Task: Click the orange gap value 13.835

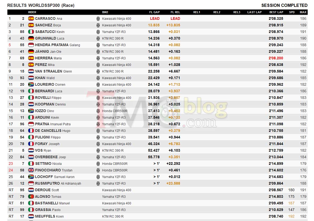Action: (x=154, y=25)
